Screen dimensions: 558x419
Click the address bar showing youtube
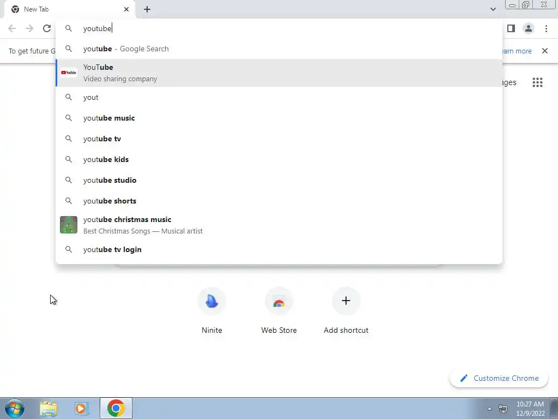tap(279, 28)
